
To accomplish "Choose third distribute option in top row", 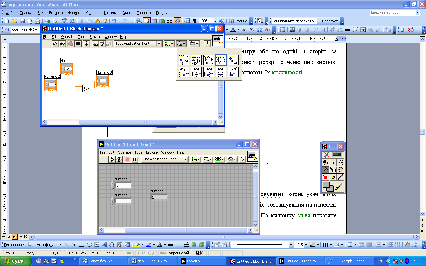I will pos(209,60).
